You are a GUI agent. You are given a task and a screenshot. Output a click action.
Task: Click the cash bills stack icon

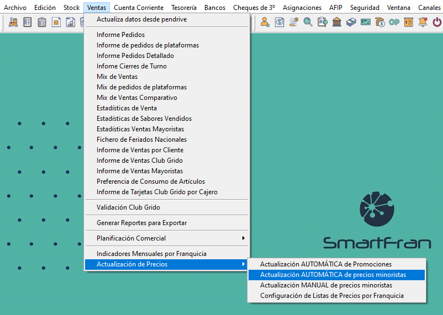tap(351, 22)
